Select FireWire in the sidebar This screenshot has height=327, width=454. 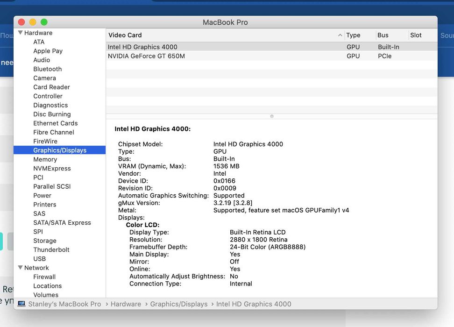coord(45,142)
